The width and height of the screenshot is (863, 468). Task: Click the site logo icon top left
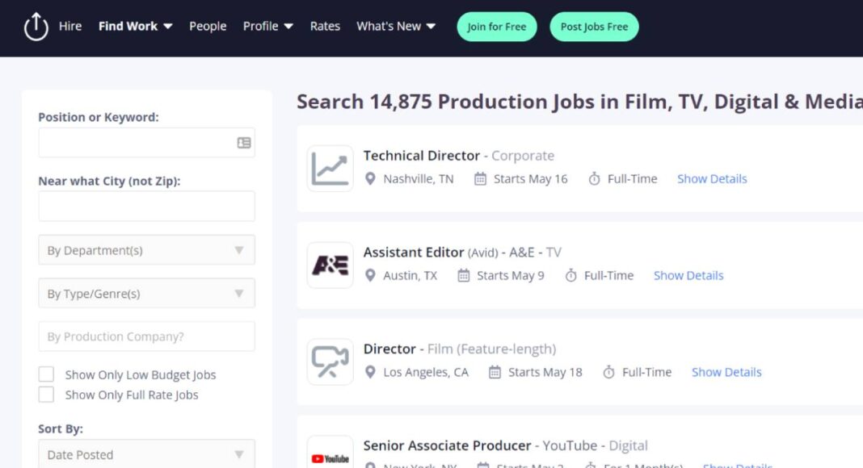pos(35,25)
